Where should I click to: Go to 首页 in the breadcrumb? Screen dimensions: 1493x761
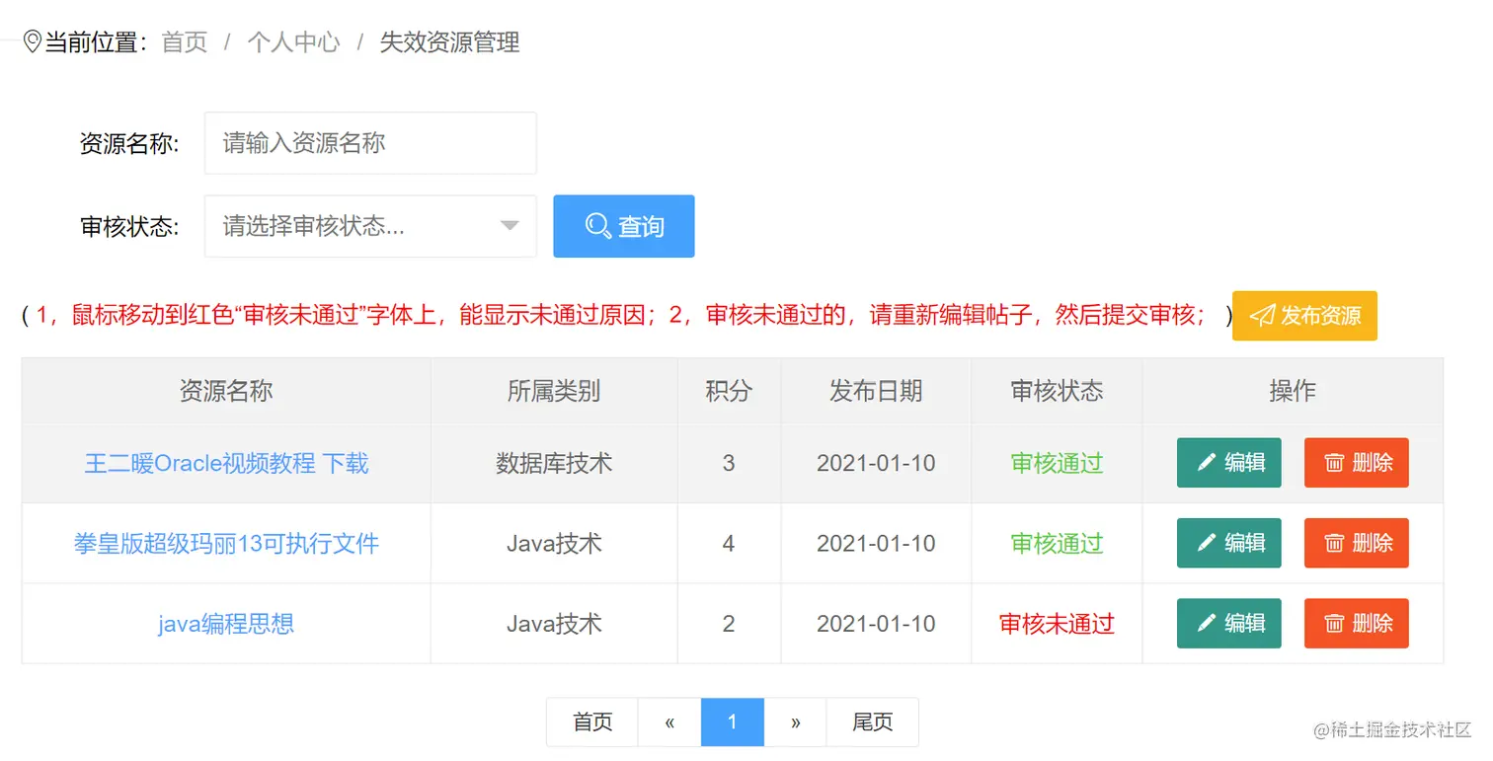(x=185, y=42)
